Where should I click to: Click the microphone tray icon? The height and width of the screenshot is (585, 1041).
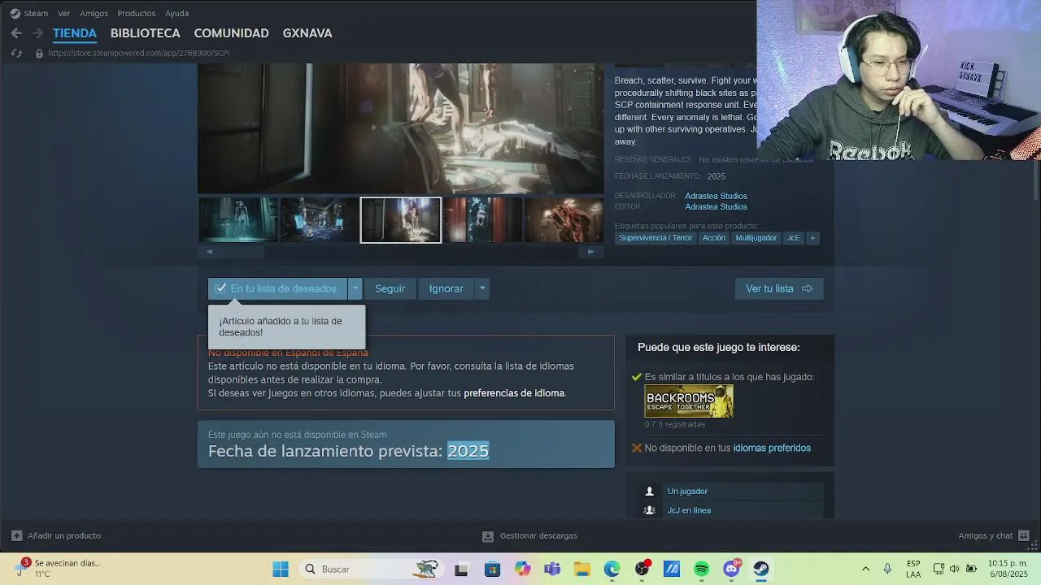887,569
